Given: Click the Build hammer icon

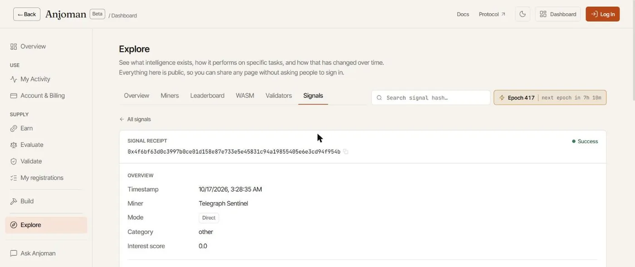Looking at the screenshot, I should point(14,201).
